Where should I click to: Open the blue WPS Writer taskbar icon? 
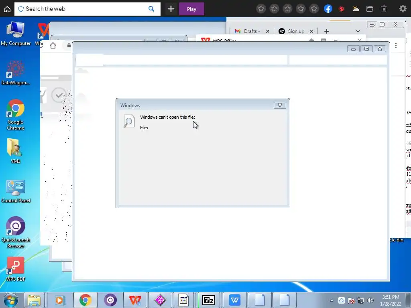[234, 300]
